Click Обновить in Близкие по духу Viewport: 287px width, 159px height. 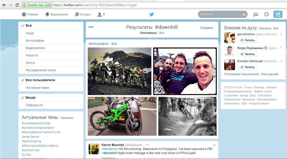point(265,29)
